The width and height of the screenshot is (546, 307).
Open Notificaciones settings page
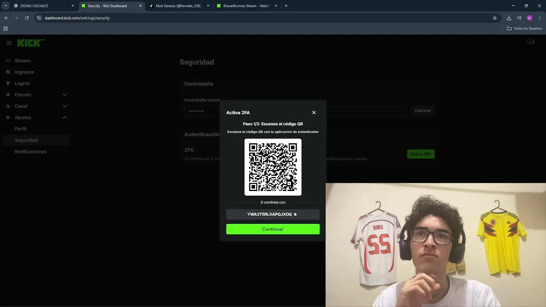pos(31,152)
